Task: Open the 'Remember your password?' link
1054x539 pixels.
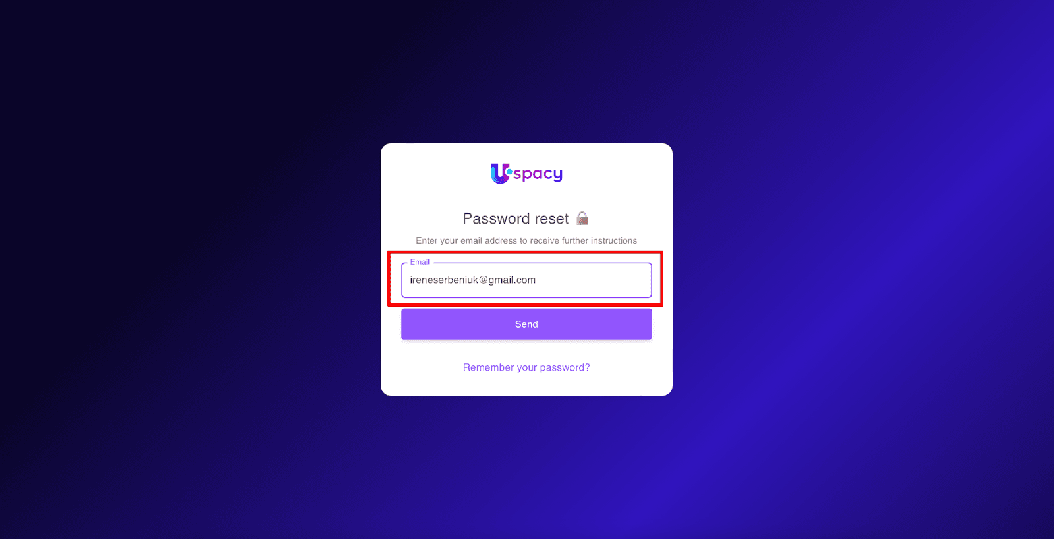Action: pos(526,367)
